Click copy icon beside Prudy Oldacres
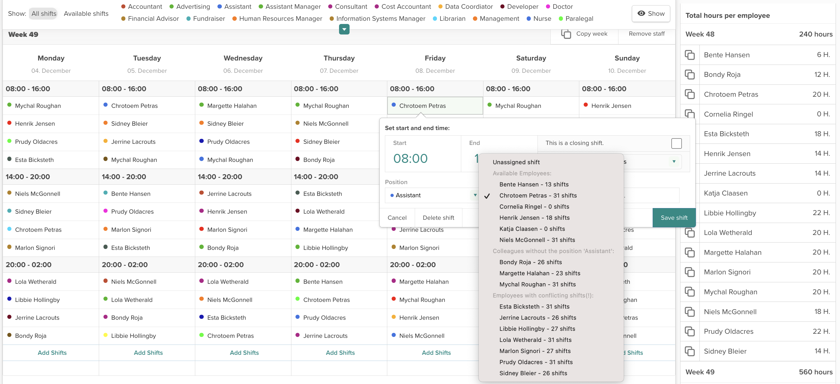This screenshot has width=840, height=384. (x=689, y=331)
